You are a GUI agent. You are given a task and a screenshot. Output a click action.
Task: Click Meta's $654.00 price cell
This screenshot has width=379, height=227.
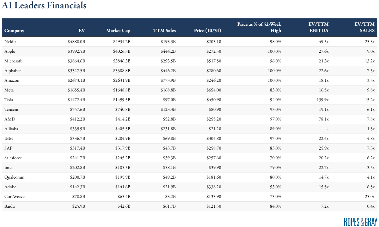click(x=214, y=90)
